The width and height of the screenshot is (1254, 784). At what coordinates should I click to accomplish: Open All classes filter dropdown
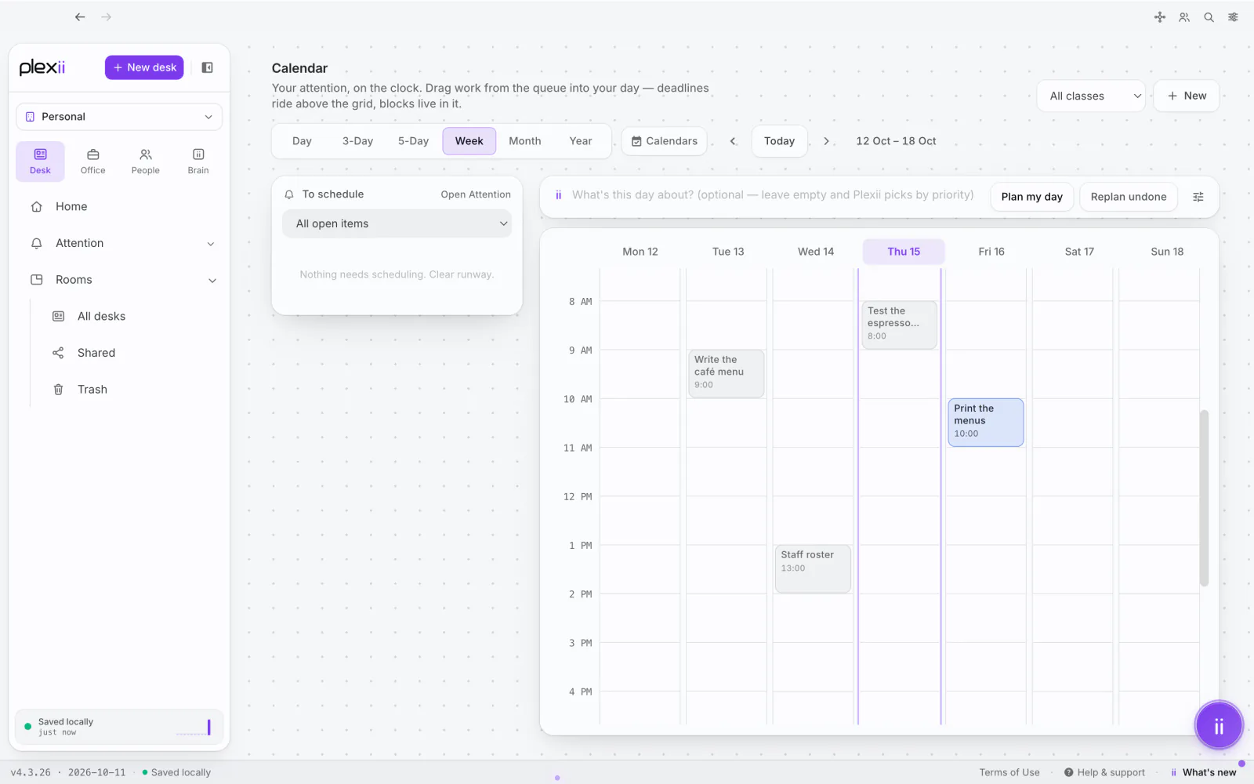tap(1091, 96)
